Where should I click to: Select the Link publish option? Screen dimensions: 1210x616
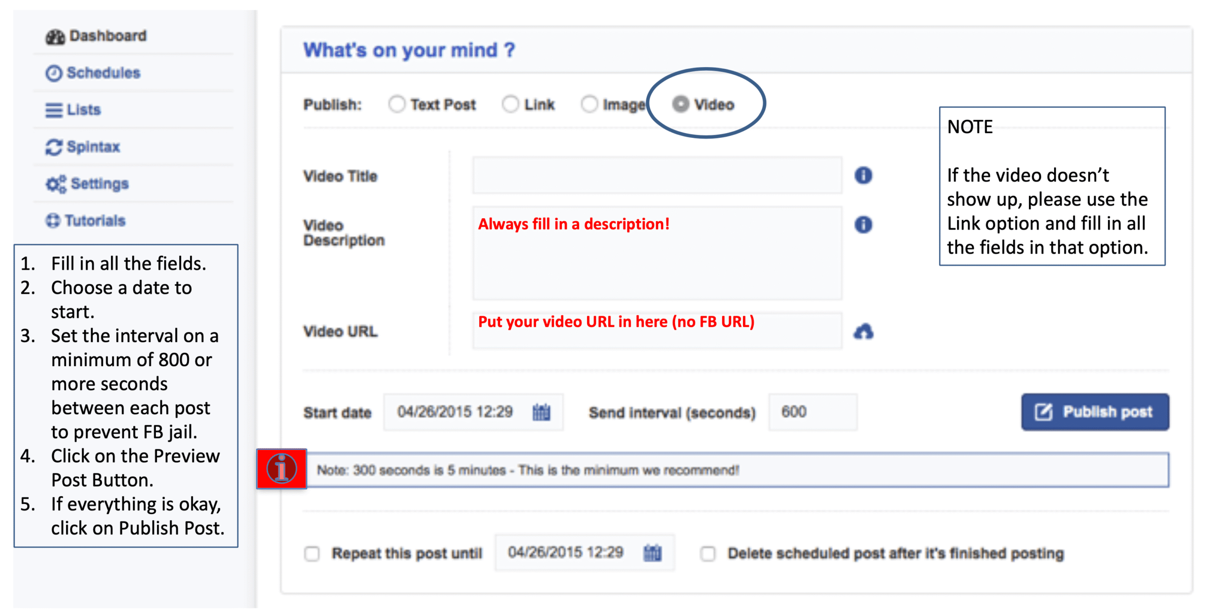(510, 104)
